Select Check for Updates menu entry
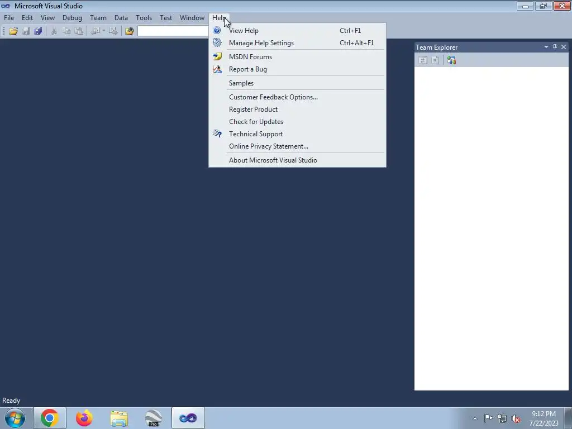572x429 pixels. [x=297, y=121]
